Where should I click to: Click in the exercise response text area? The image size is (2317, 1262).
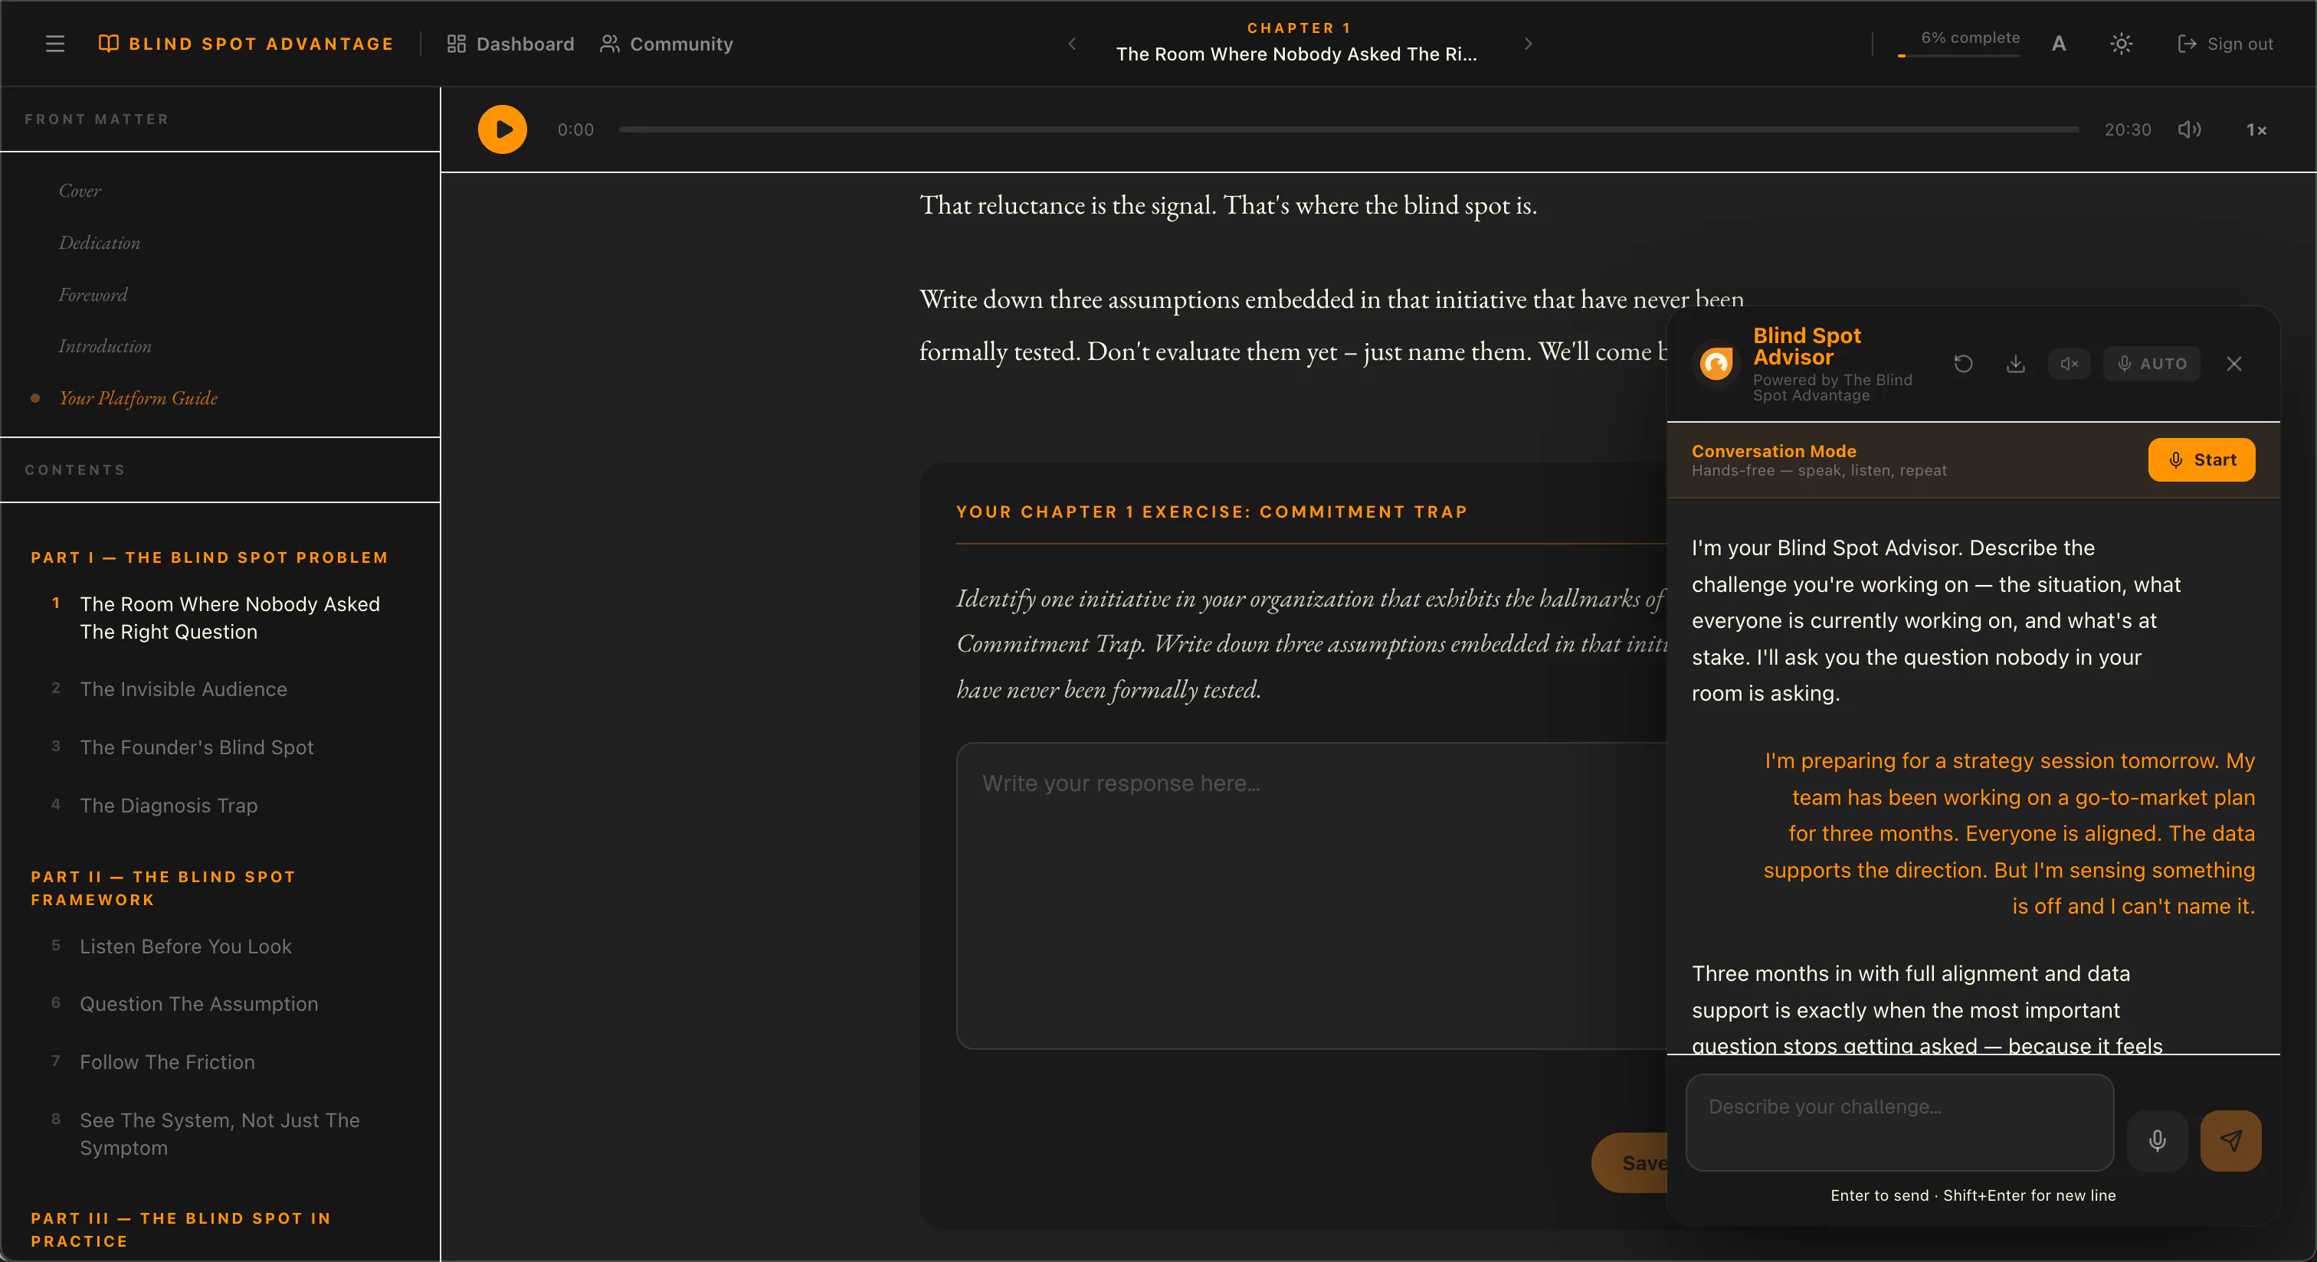pyautogui.click(x=1312, y=895)
